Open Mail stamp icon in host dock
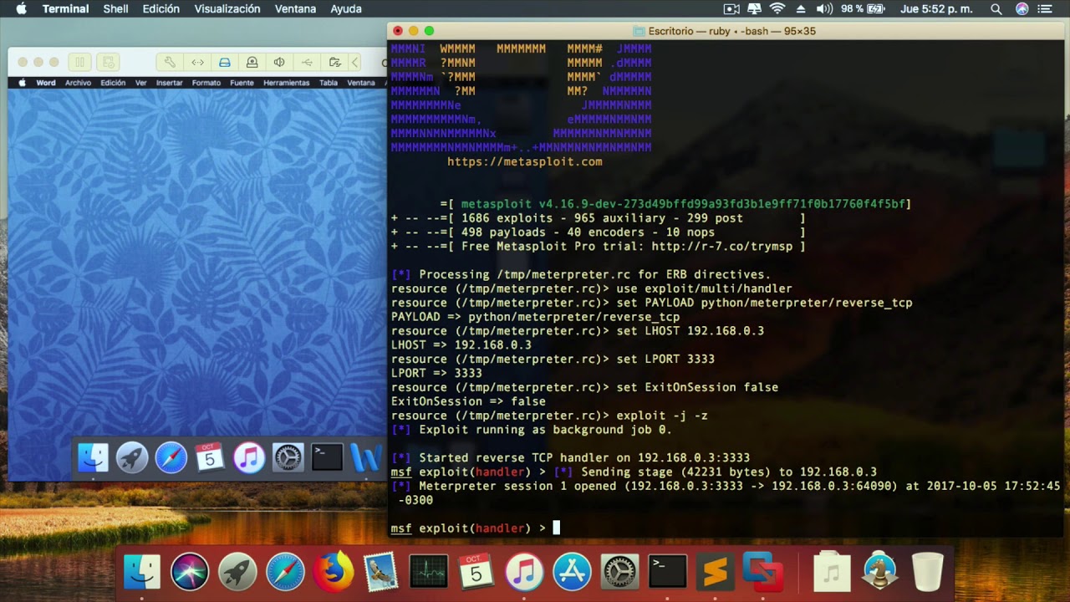1070x602 pixels. pos(381,572)
